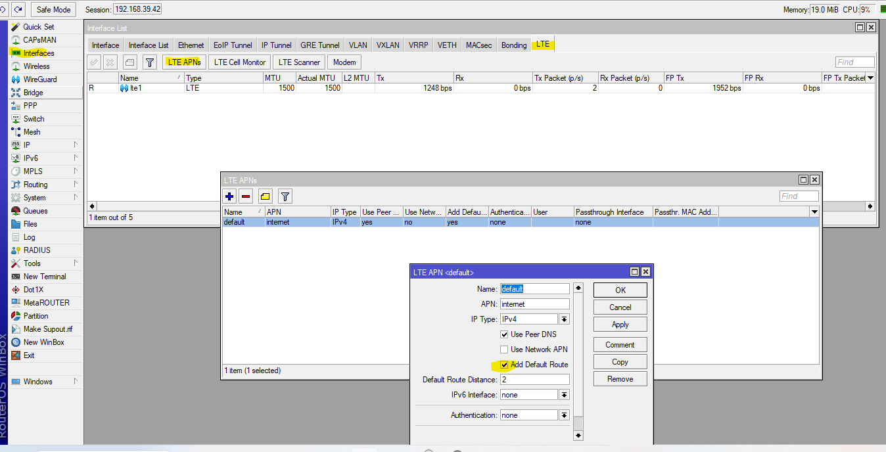This screenshot has height=452, width=886.
Task: Click the yellow comment icon in LTE APNs toolbar
Action: click(x=266, y=196)
